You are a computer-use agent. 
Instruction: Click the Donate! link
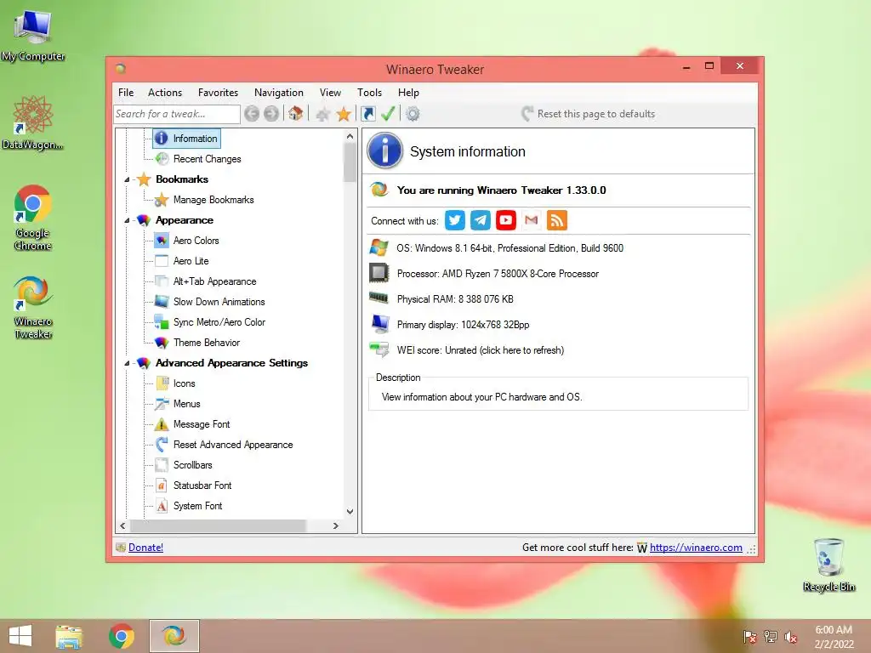145,548
